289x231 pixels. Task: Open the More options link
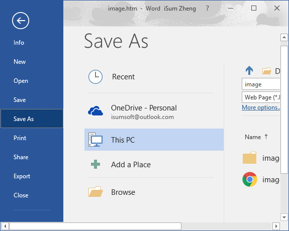click(261, 107)
